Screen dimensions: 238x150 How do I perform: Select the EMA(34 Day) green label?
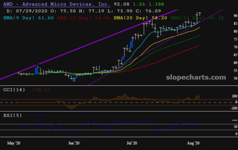click(x=197, y=18)
